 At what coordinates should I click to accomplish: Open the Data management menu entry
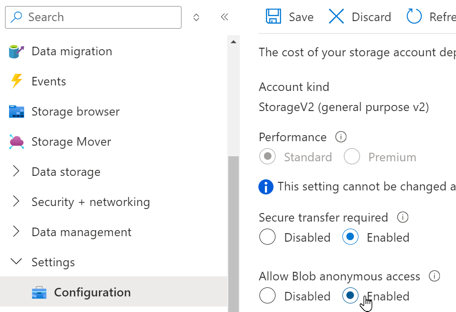tap(81, 232)
